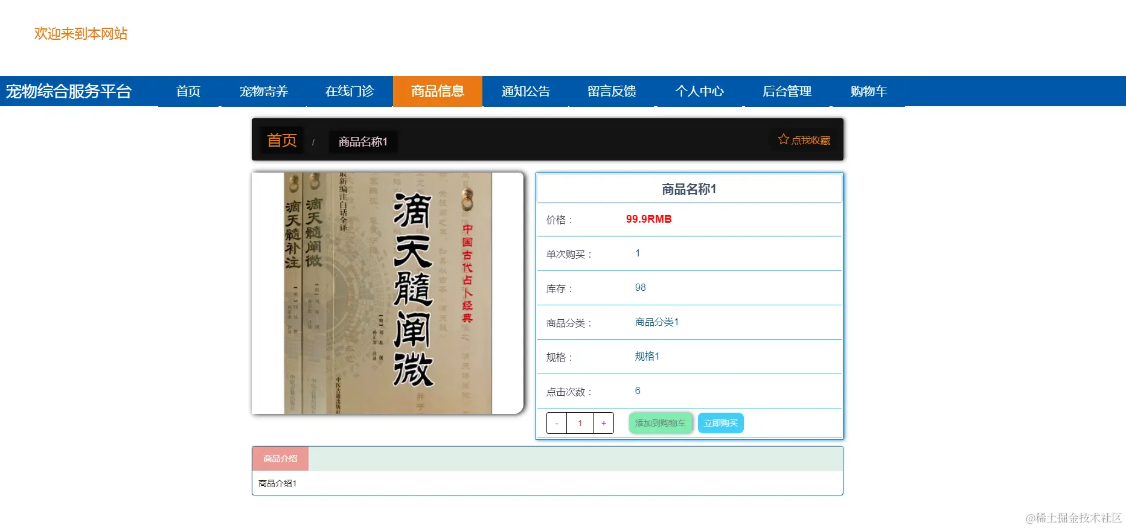This screenshot has width=1126, height=528.
Task: Click 宠物综合服务平台 site title
Action: click(69, 91)
